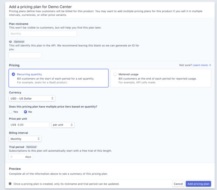The image size is (217, 190).
Task: Click the 'Currency' label
Action: [x=15, y=92]
